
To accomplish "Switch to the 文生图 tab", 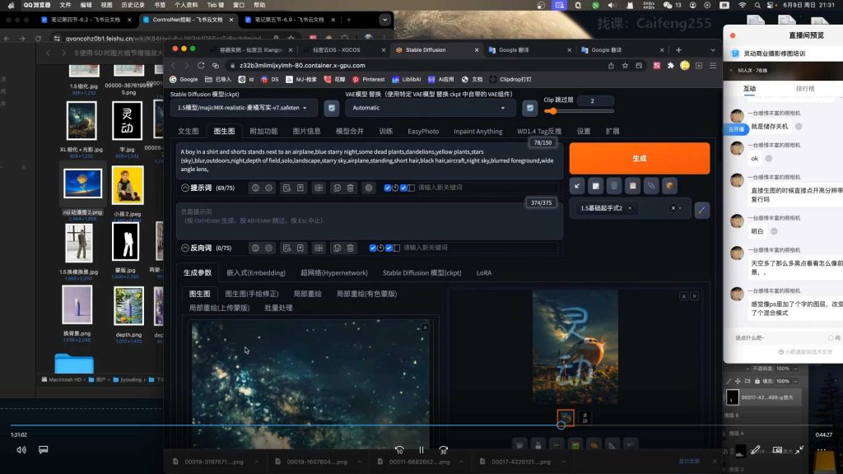I will (x=189, y=131).
